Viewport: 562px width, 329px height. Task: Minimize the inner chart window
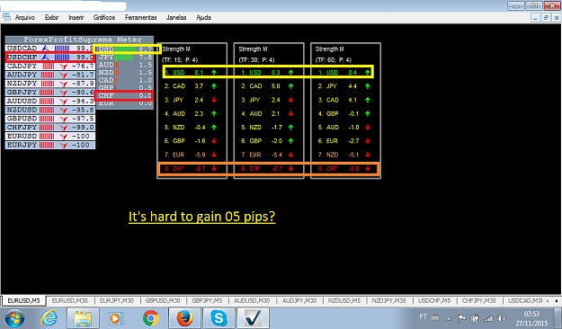(x=535, y=18)
